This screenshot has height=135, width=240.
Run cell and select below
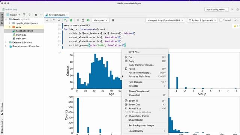[x=66, y=20]
